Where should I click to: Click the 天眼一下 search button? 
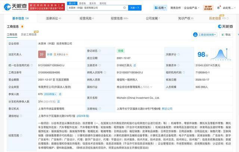(135, 7)
